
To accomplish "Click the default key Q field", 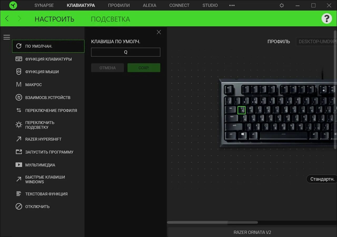I will pos(126,52).
